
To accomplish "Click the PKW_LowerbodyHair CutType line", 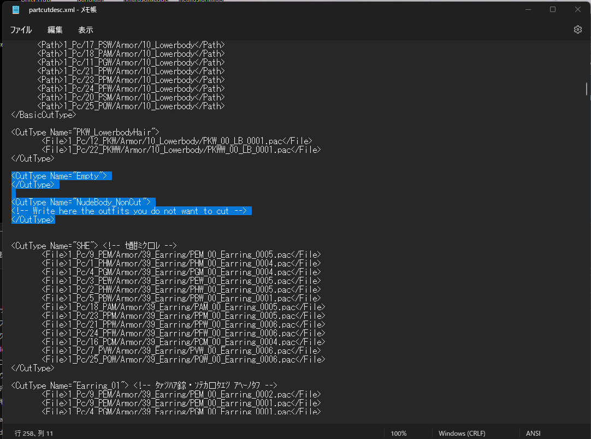I will pyautogui.click(x=85, y=132).
